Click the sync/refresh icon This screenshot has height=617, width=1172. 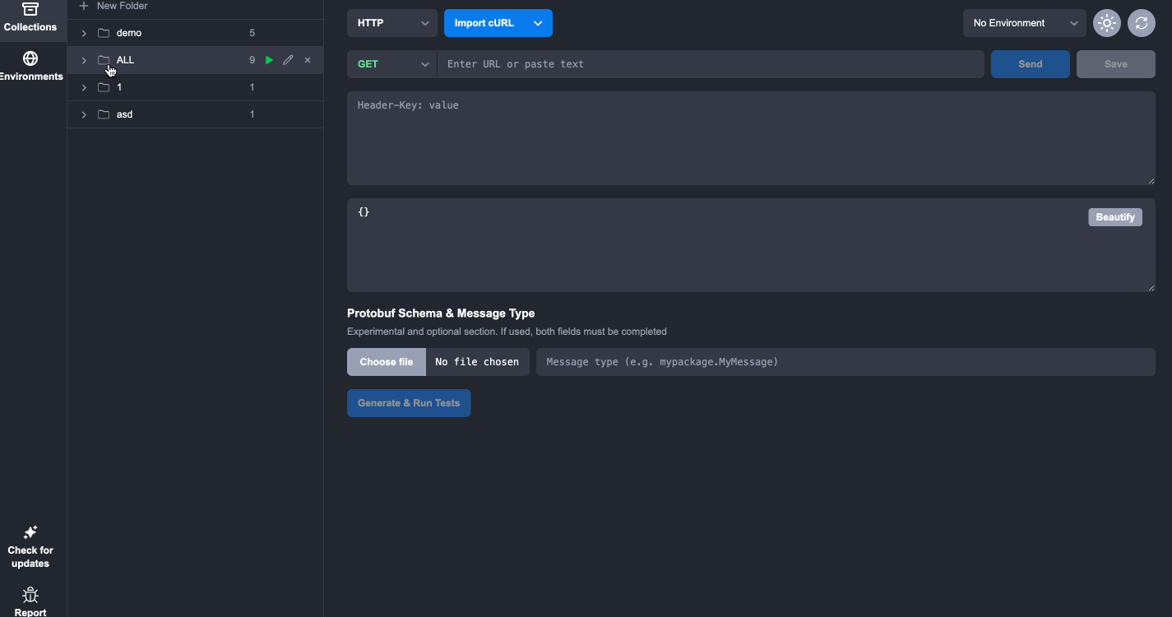(x=1141, y=23)
